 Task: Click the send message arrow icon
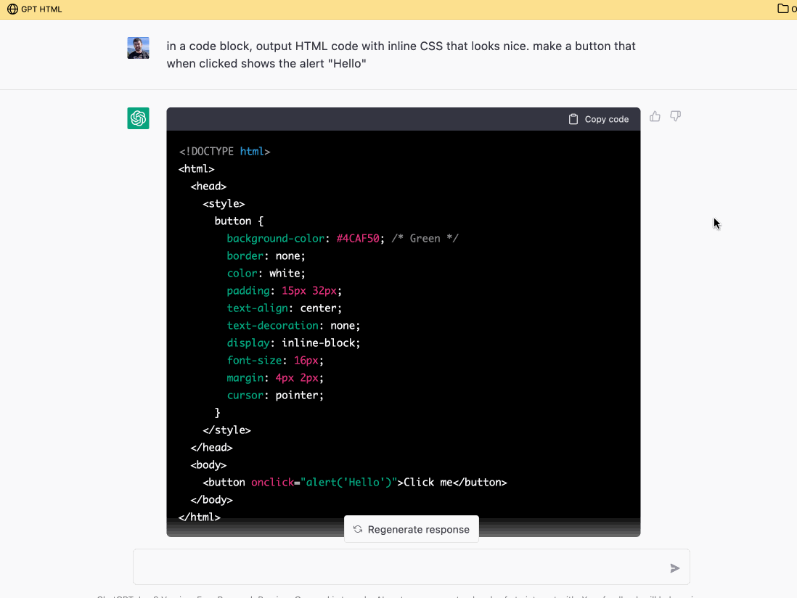coord(674,568)
